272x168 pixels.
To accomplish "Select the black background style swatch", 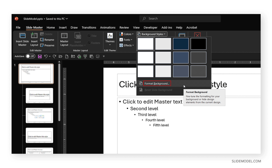I will [x=198, y=44].
